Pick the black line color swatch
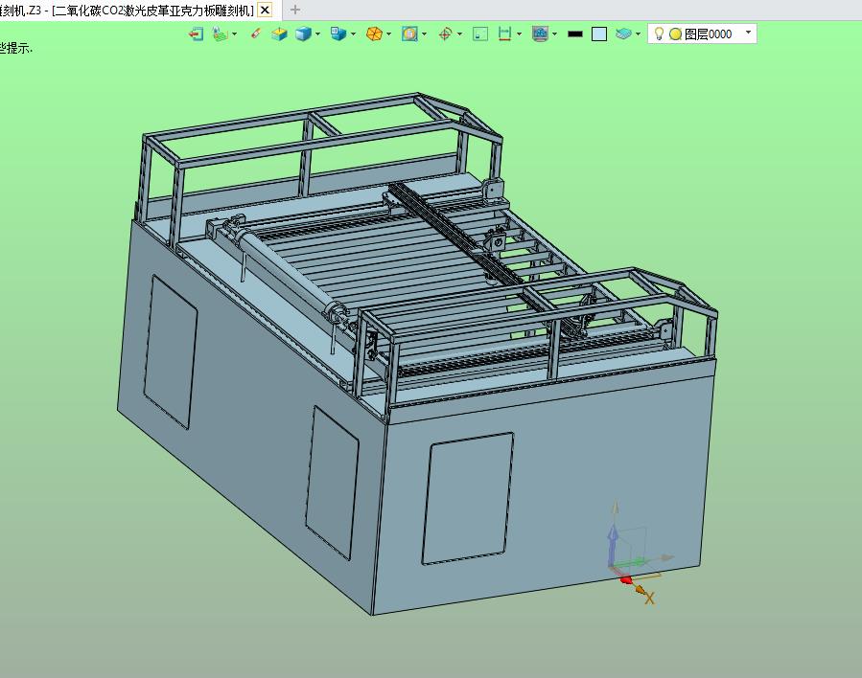Image resolution: width=862 pixels, height=678 pixels. pos(575,34)
